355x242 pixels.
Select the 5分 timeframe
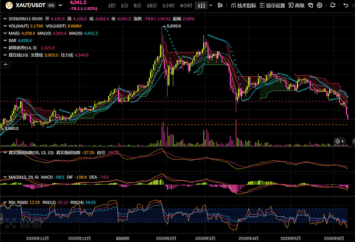click(x=137, y=6)
